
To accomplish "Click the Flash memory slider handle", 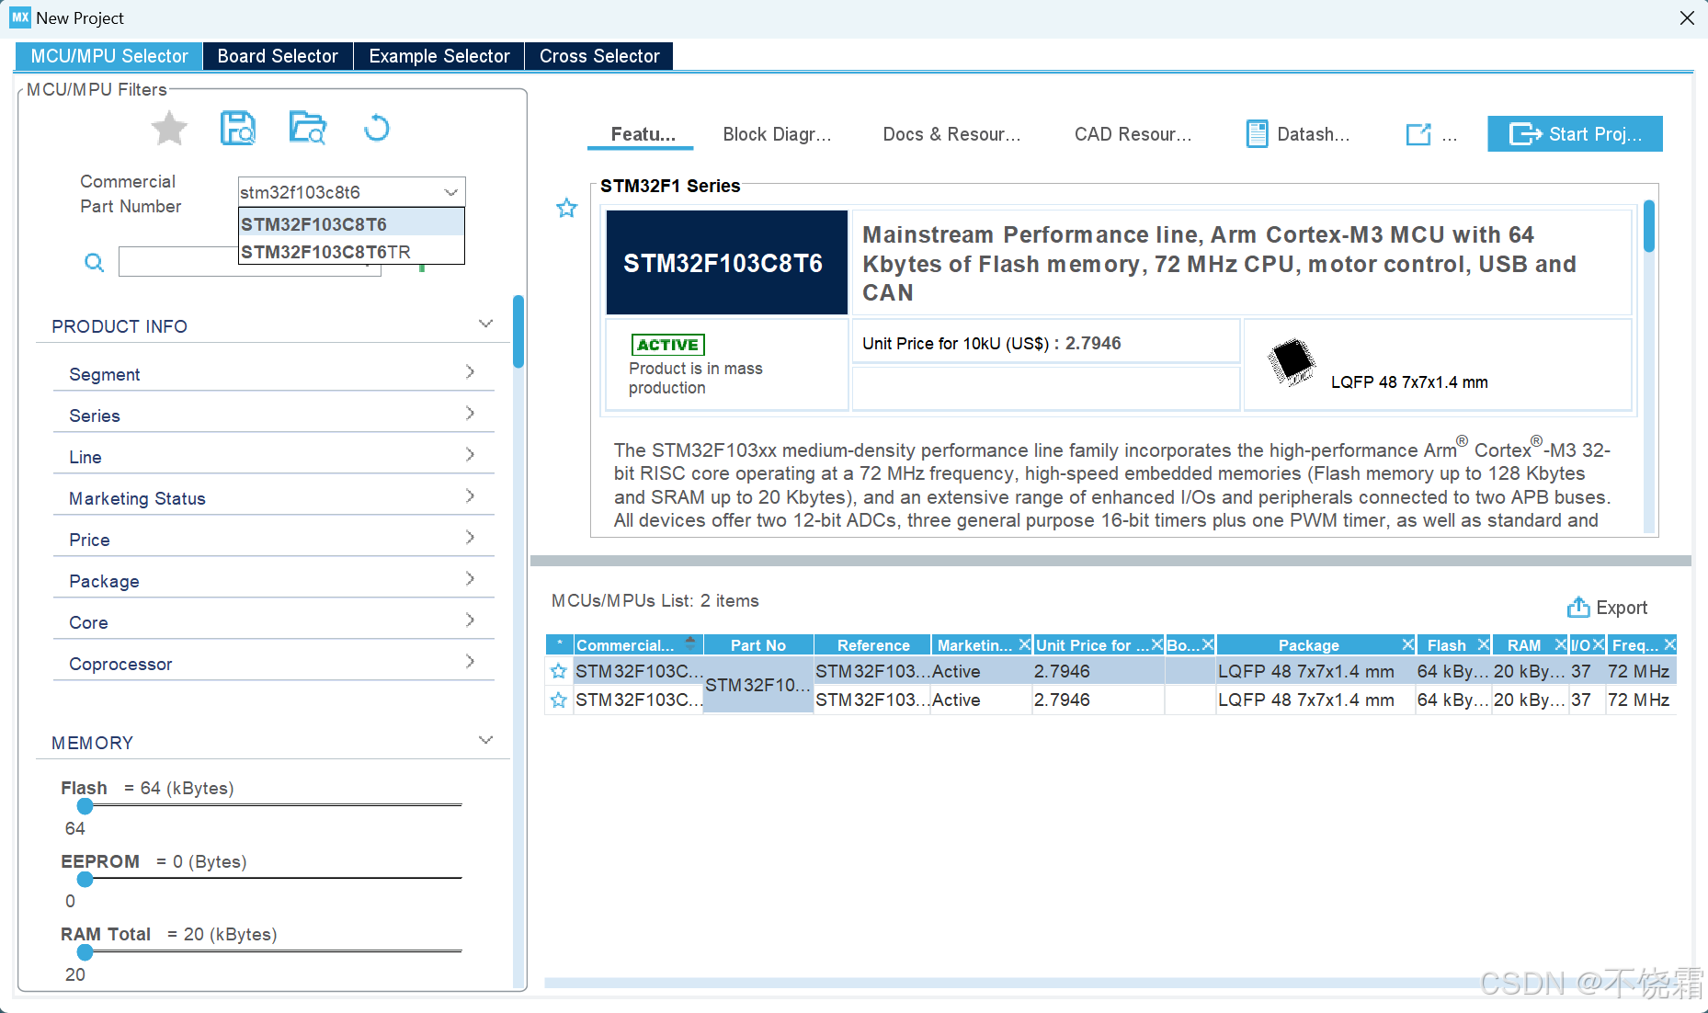I will click(x=85, y=806).
